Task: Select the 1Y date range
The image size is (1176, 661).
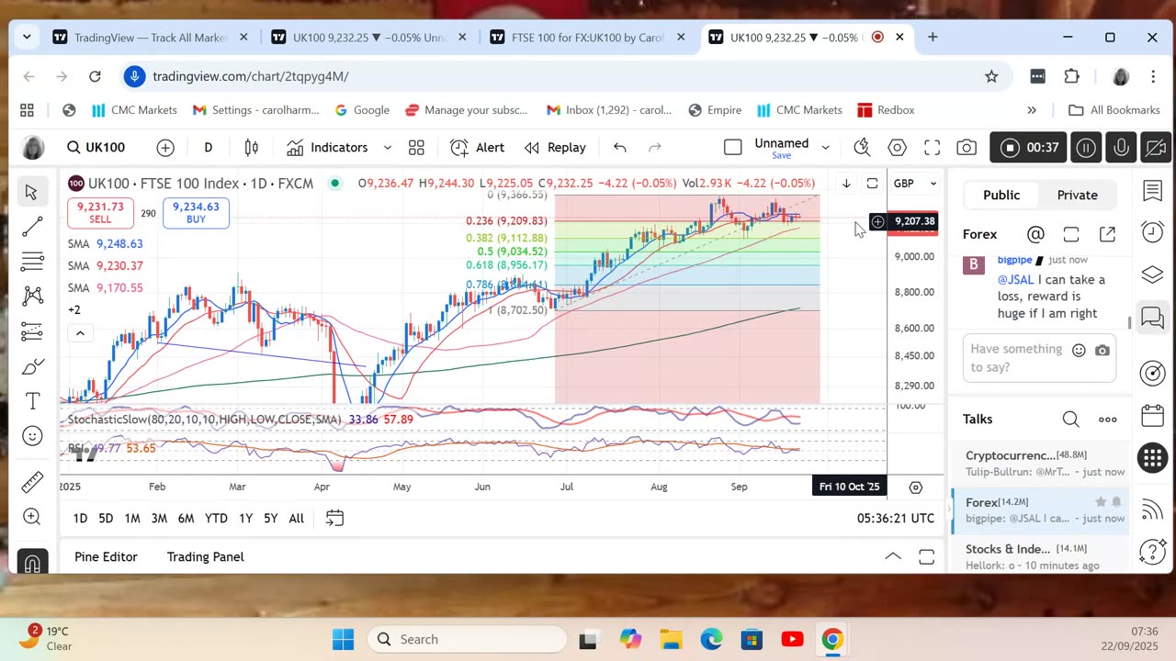Action: point(245,519)
